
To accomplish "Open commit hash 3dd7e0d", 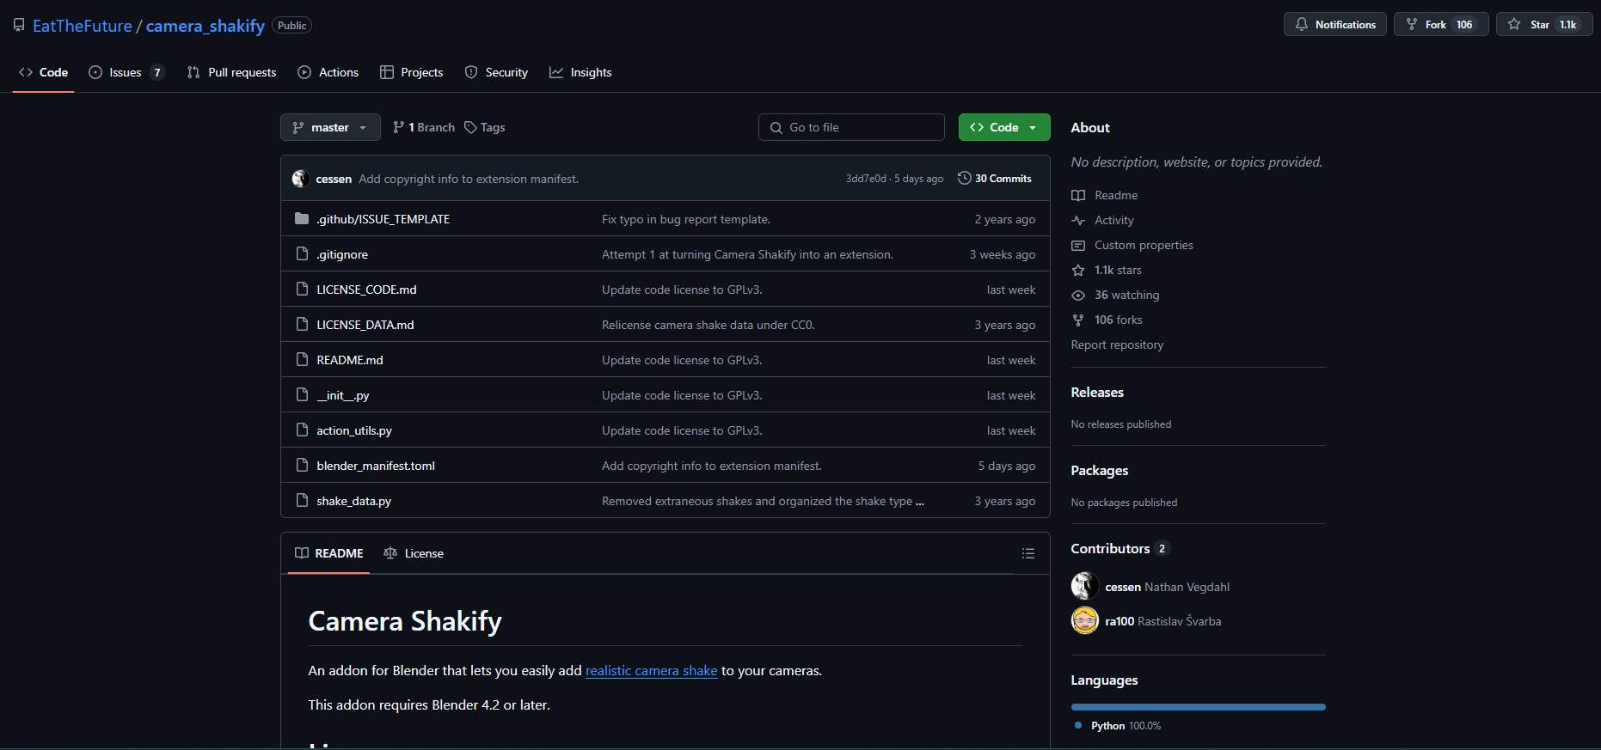I will 866,179.
